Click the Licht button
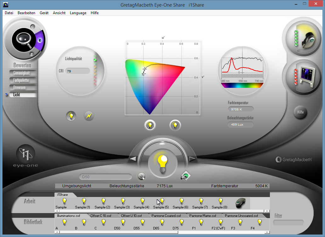Screen dimensions: 325x237 [23, 95]
